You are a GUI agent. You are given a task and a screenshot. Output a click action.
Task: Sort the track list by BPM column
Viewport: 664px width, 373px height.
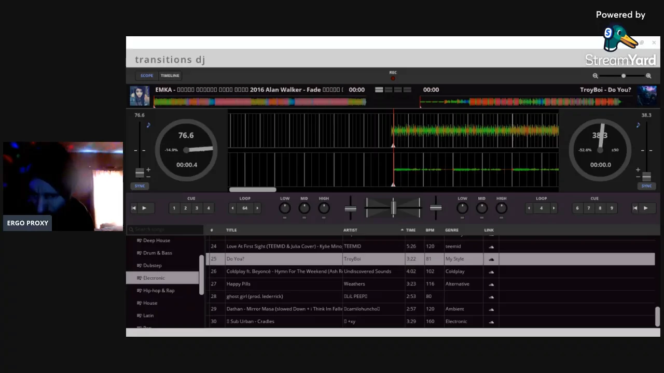pyautogui.click(x=430, y=230)
